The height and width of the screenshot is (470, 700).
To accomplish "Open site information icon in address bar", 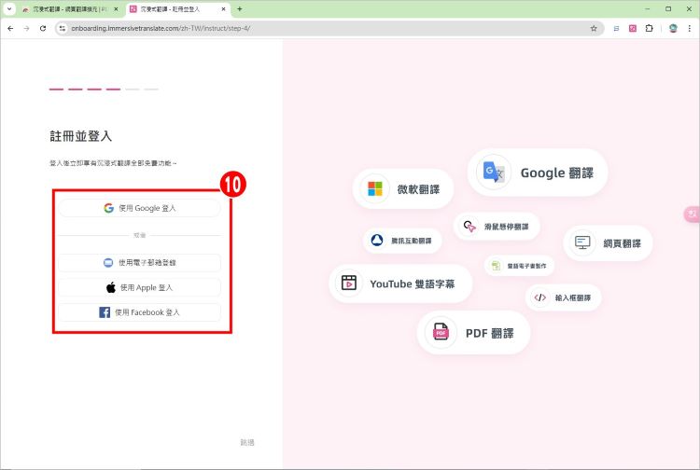I will (x=63, y=28).
